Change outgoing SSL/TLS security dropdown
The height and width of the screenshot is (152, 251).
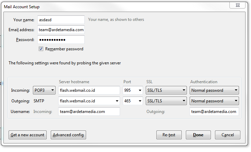tap(166, 101)
